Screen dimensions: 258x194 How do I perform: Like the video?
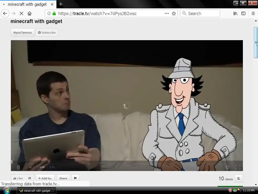(18, 178)
